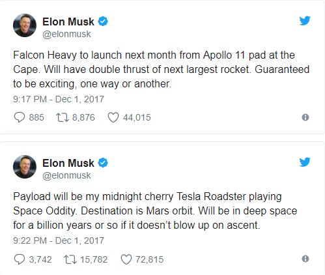Retweet the Falcon Heavy tweet
This screenshot has height=275, width=325.
pyautogui.click(x=63, y=117)
